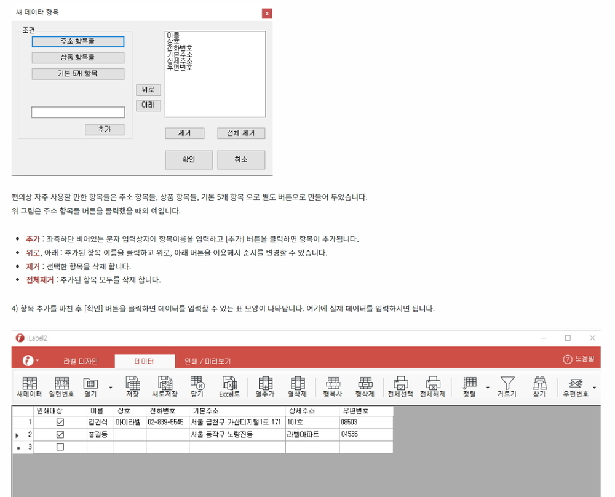Click the 행삭제 delete row icon
This screenshot has height=497, width=615.
pyautogui.click(x=365, y=386)
